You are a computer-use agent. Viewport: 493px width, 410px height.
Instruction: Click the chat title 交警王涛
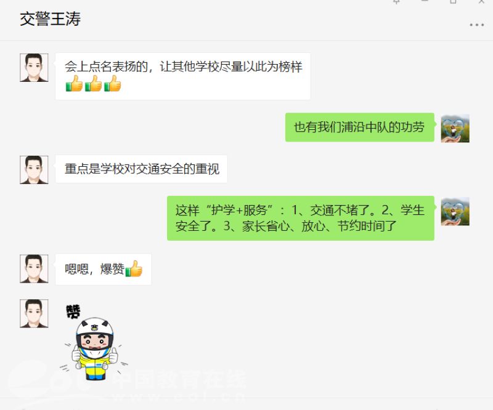click(51, 19)
